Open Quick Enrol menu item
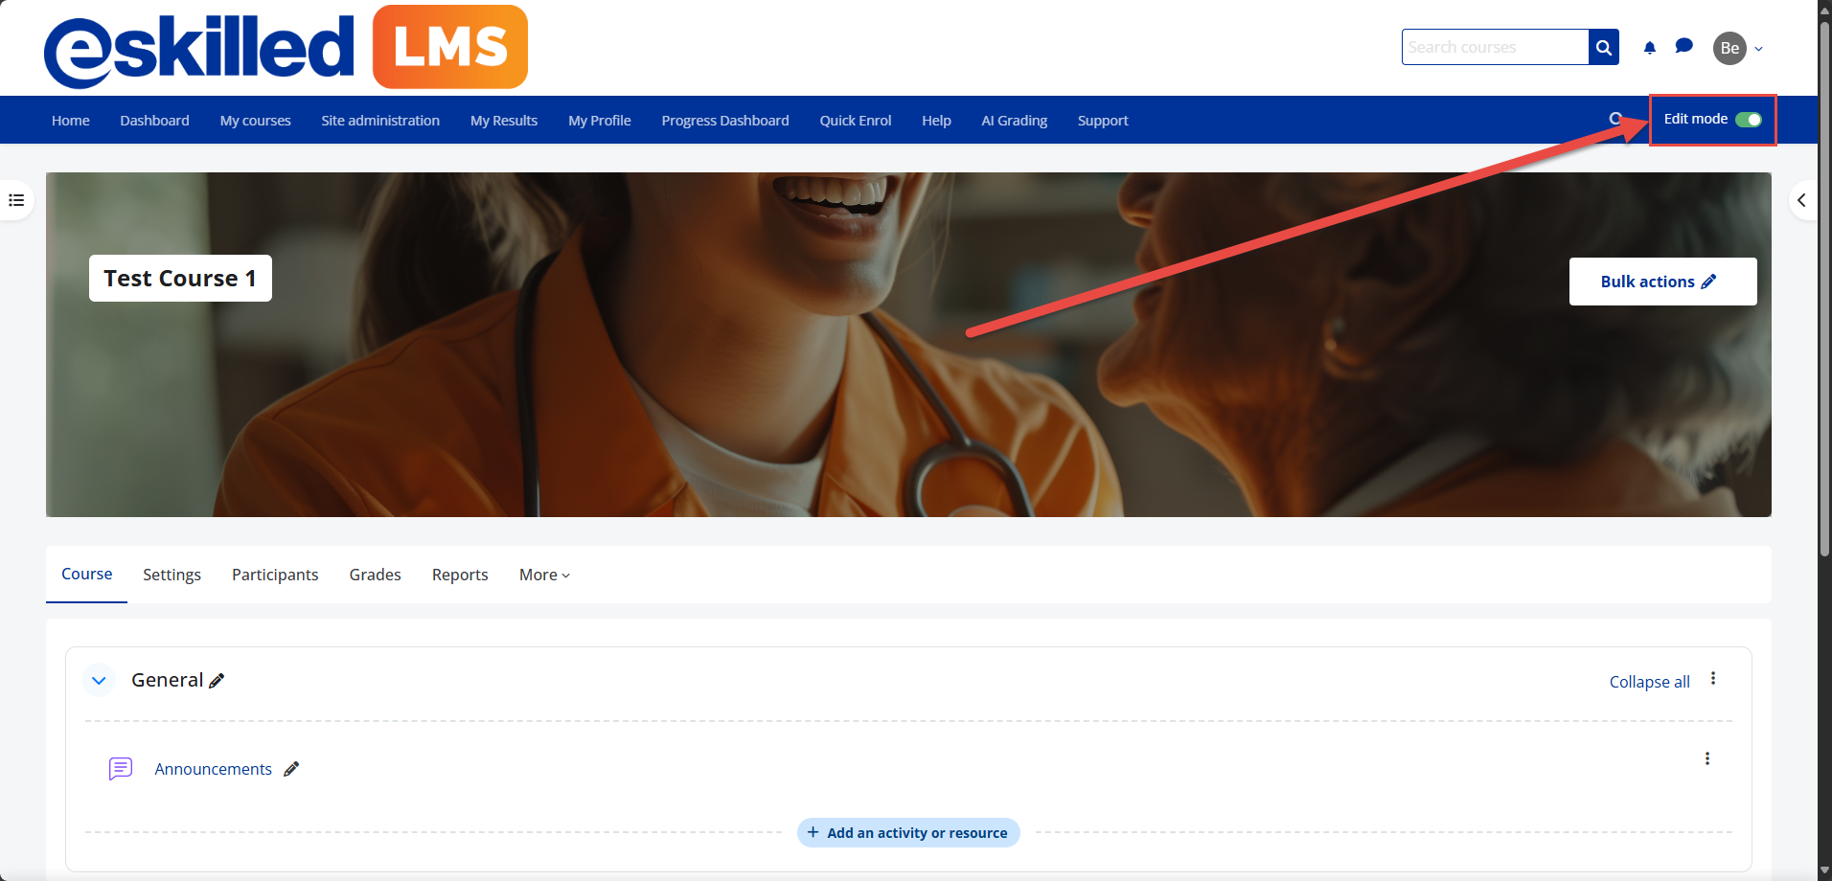This screenshot has height=881, width=1832. click(856, 121)
